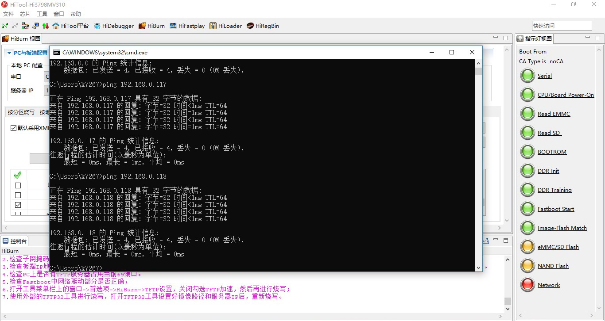Click the BOOTROM indicator light

tap(527, 152)
